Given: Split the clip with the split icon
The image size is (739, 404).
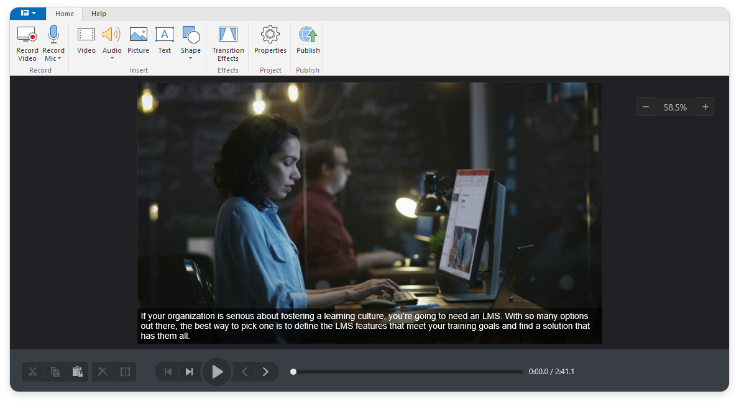Looking at the screenshot, I should tap(124, 371).
